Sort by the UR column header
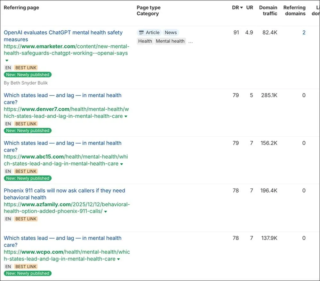Viewport: 320px width, 281px height. 250,8
